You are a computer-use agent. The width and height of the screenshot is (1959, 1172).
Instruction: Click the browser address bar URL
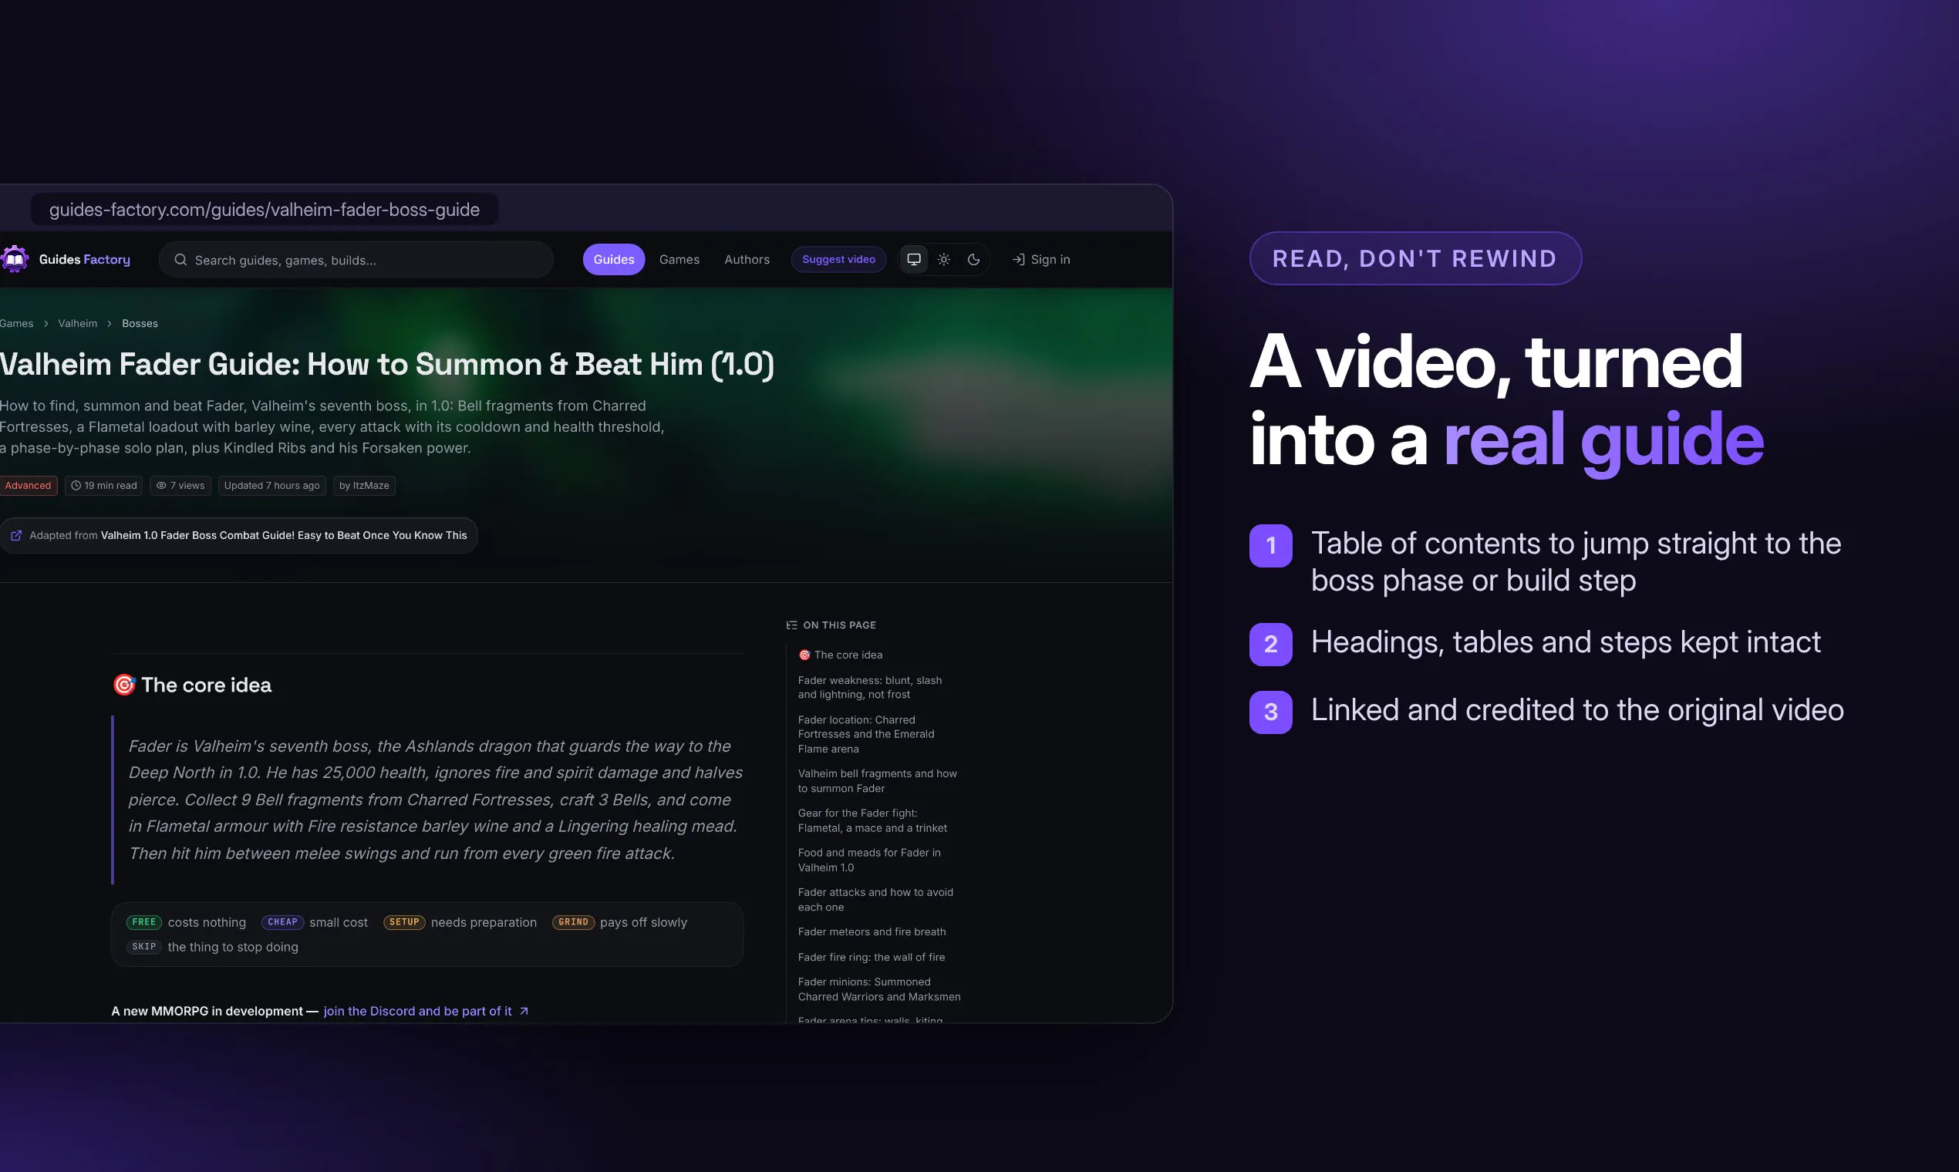265,209
